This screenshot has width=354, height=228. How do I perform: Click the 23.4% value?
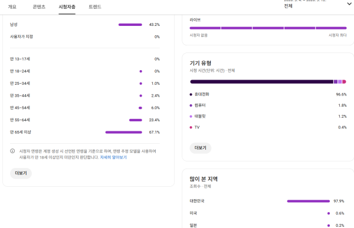[x=155, y=120]
